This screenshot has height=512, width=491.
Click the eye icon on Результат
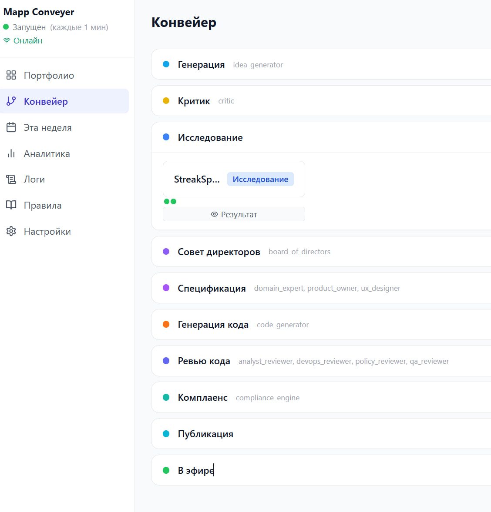(214, 214)
